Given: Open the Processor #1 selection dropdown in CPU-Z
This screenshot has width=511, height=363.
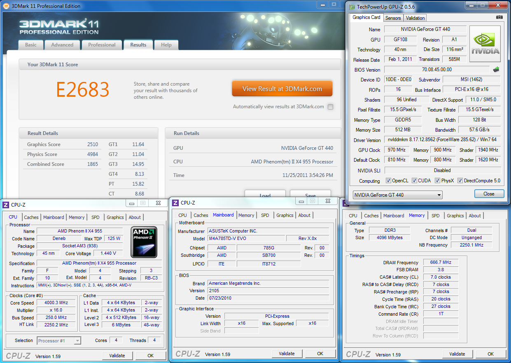Looking at the screenshot, I should pyautogui.click(x=59, y=340).
